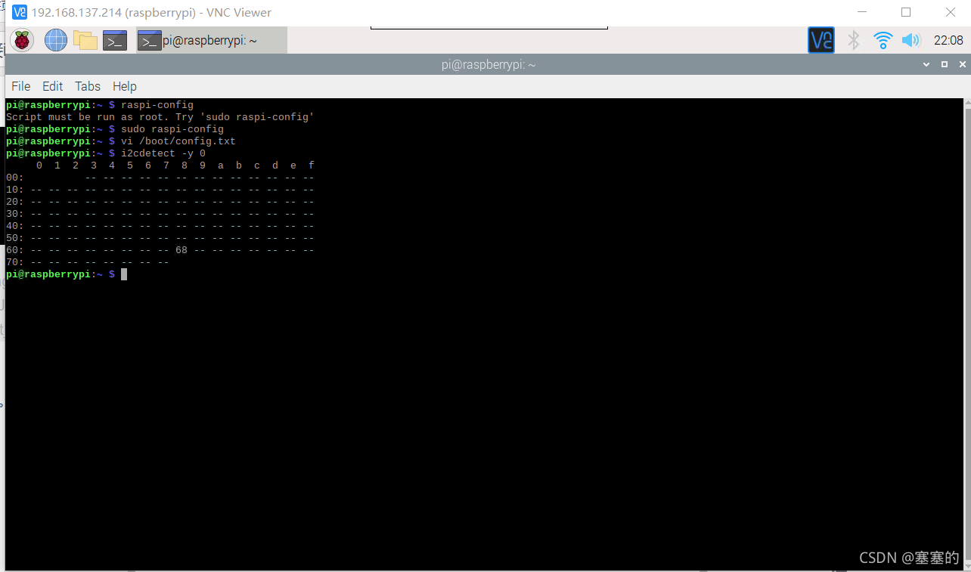Launch the Terminal from the taskbar launcher
Screen dimensions: 971x572
click(x=115, y=40)
